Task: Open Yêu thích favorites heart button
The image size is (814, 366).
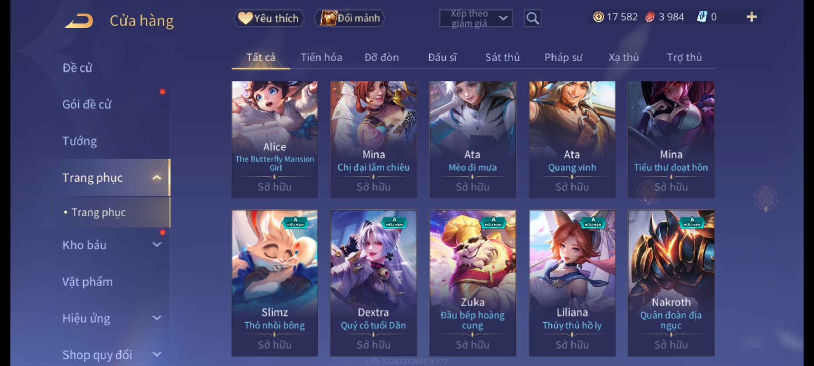Action: [x=269, y=18]
